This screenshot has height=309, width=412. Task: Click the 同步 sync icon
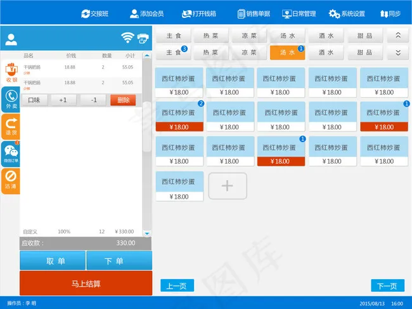coord(390,14)
